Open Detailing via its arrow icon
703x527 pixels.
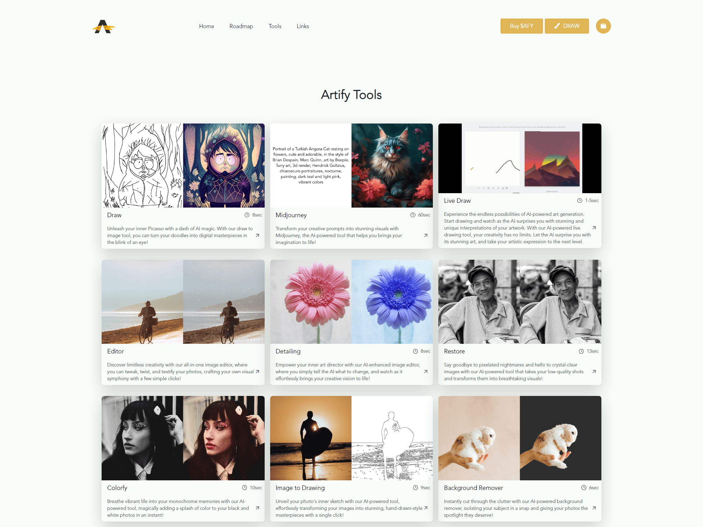[426, 372]
